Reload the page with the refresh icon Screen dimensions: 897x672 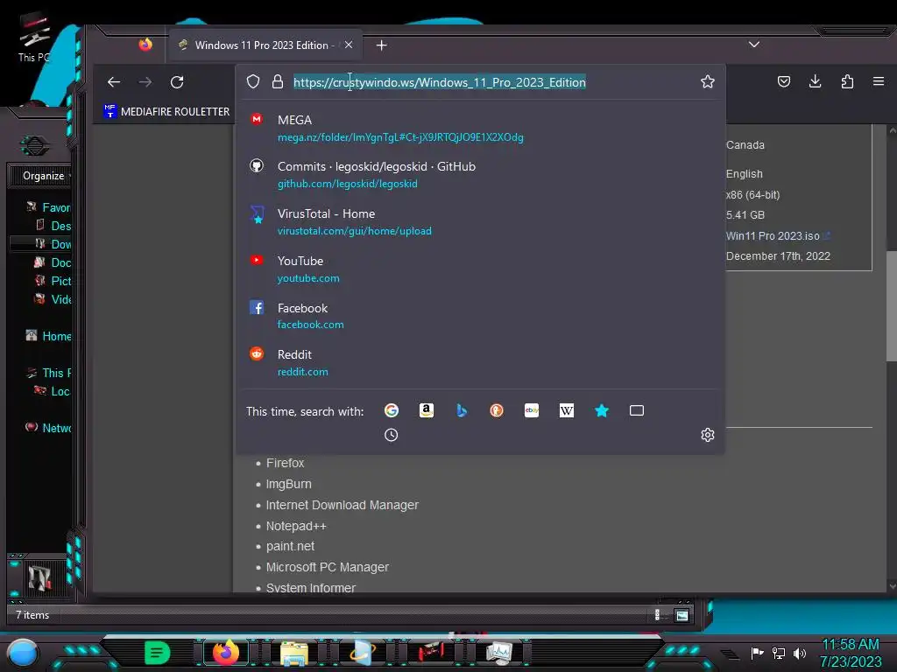pyautogui.click(x=177, y=82)
